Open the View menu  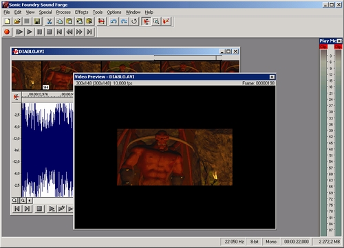click(30, 12)
